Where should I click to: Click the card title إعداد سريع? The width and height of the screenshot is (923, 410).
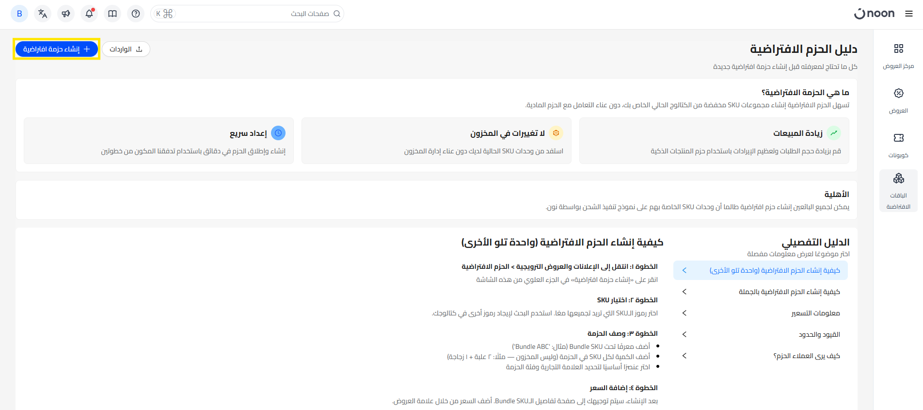(248, 133)
